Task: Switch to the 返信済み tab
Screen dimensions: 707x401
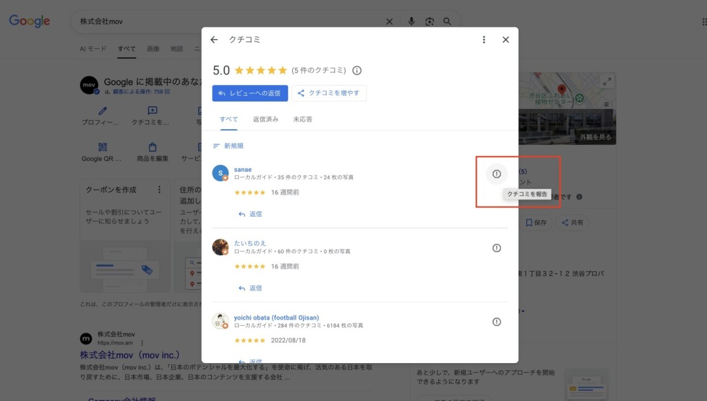Action: (266, 119)
